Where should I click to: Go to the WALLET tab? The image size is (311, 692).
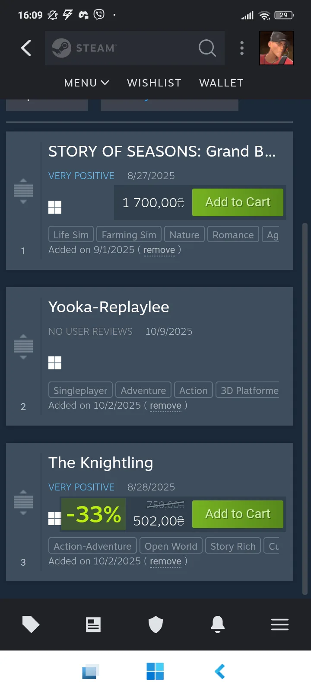[x=221, y=83]
